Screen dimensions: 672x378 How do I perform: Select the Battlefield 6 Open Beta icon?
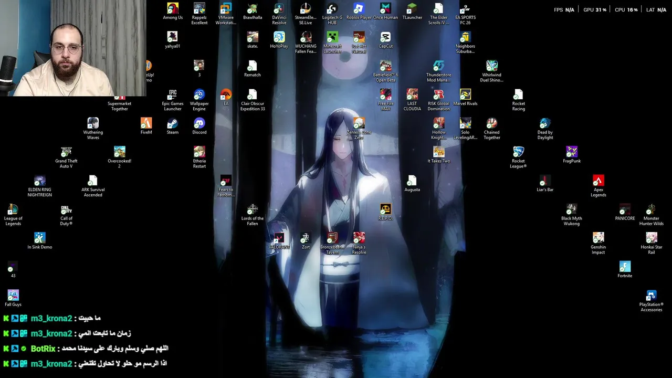385,71
